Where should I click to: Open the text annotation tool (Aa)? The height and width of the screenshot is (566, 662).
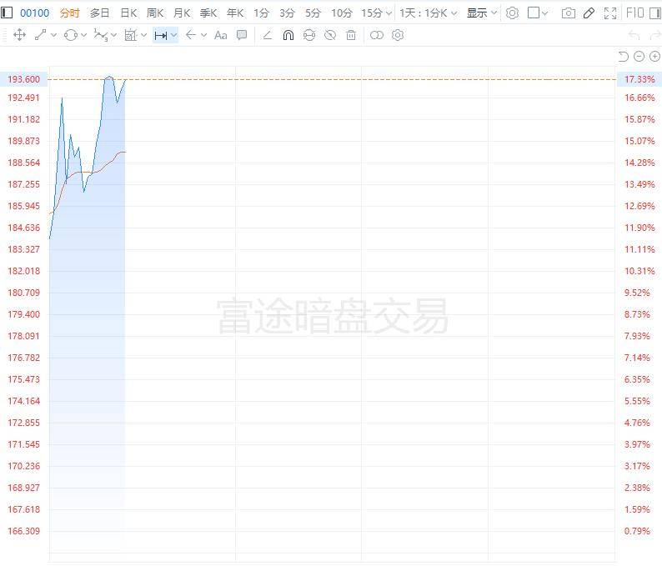(x=220, y=35)
